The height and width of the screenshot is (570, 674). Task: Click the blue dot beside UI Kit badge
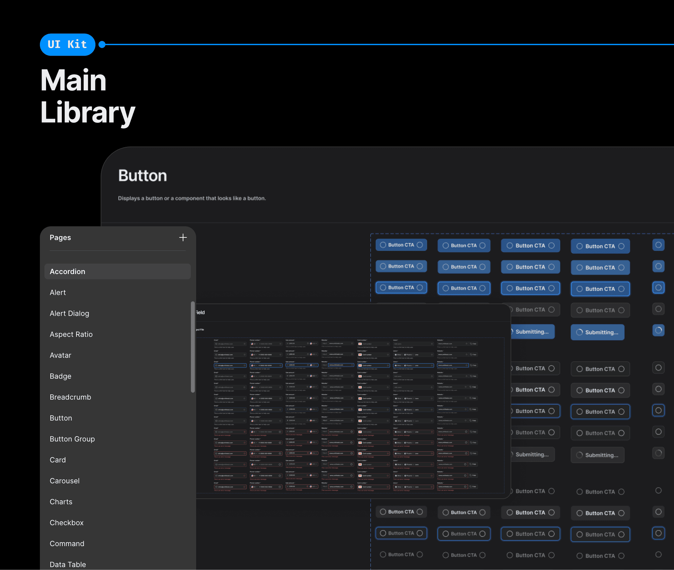pos(102,44)
